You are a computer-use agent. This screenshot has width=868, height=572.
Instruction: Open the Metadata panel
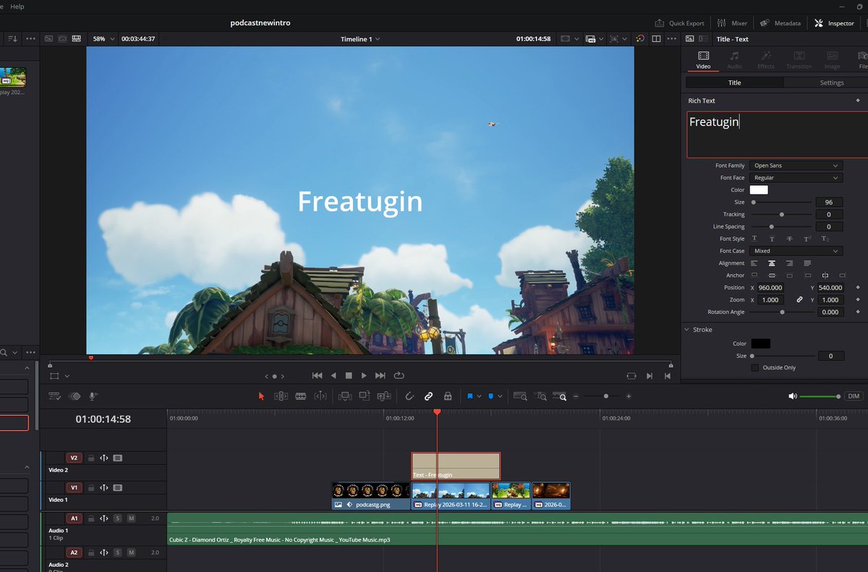point(780,23)
